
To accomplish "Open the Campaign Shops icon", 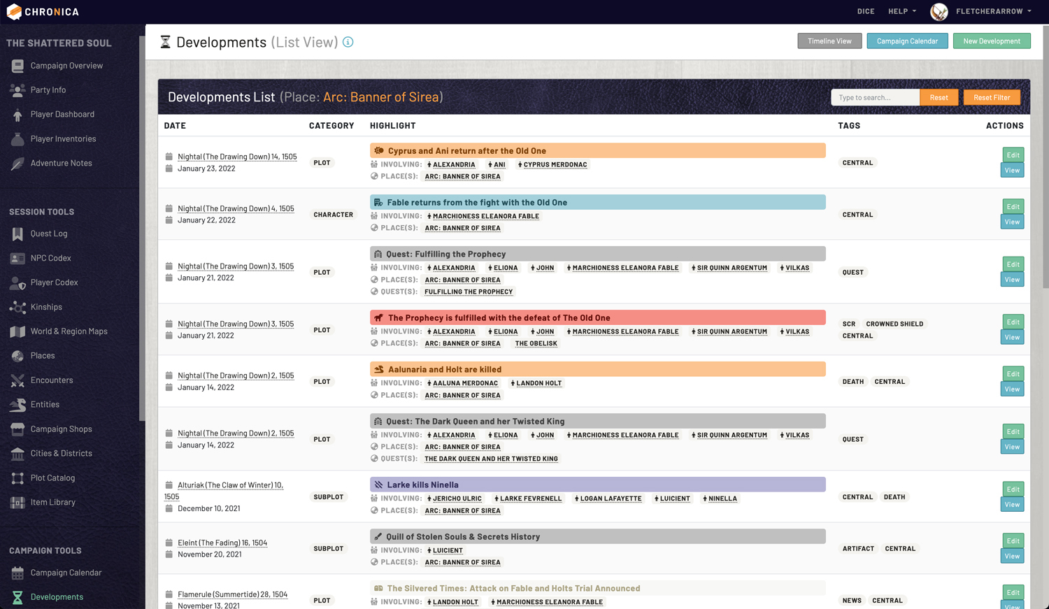I will 17,429.
